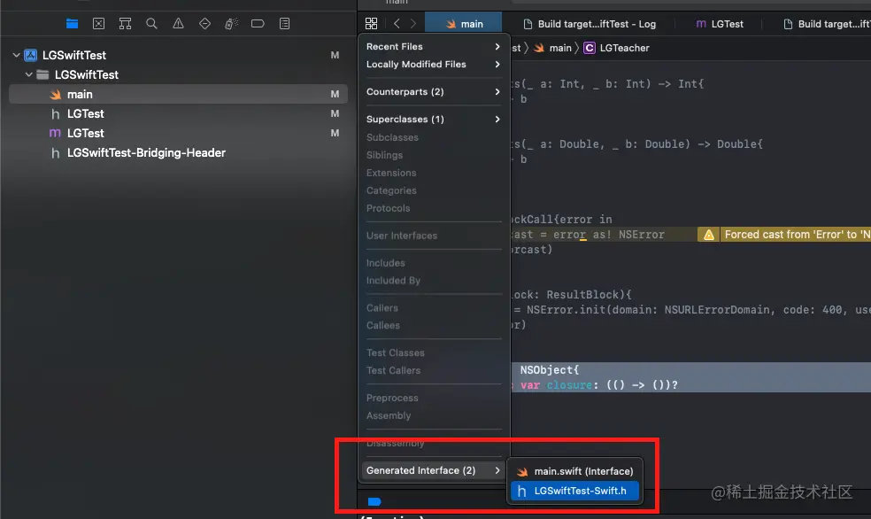Click NSURLErrorDomain in the code

pos(717,310)
